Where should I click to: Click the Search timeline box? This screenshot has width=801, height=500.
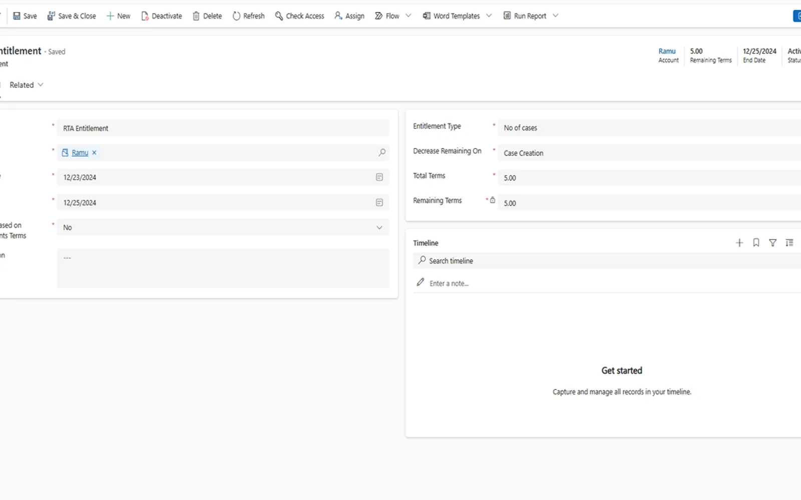pyautogui.click(x=607, y=260)
